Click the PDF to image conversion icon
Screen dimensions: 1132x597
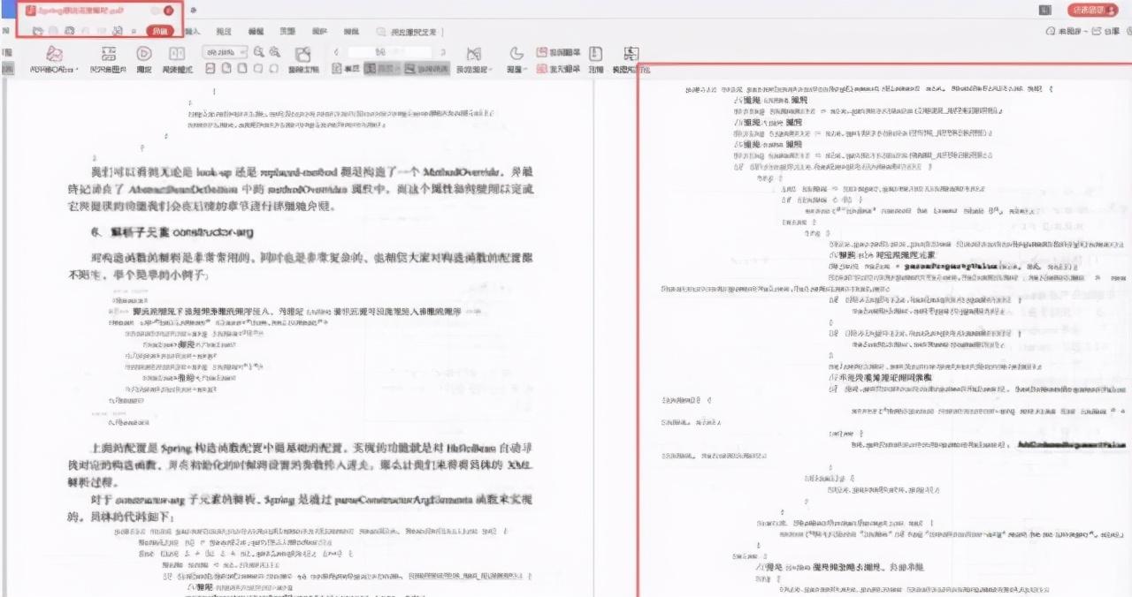click(107, 53)
